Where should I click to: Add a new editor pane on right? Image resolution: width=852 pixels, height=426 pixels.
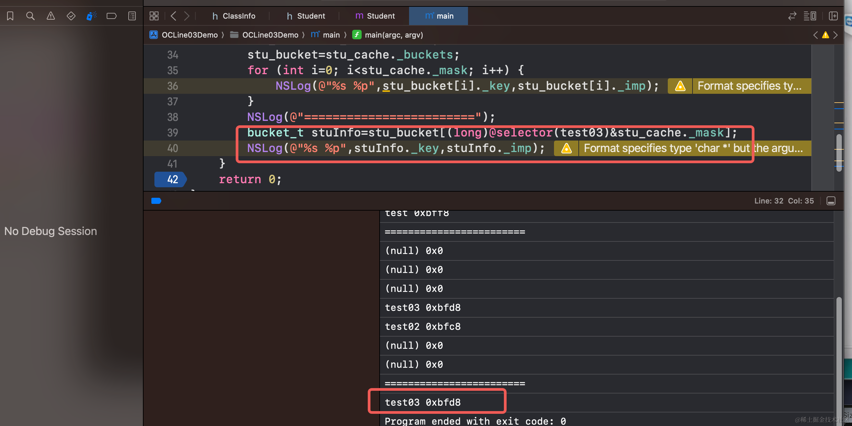click(833, 16)
